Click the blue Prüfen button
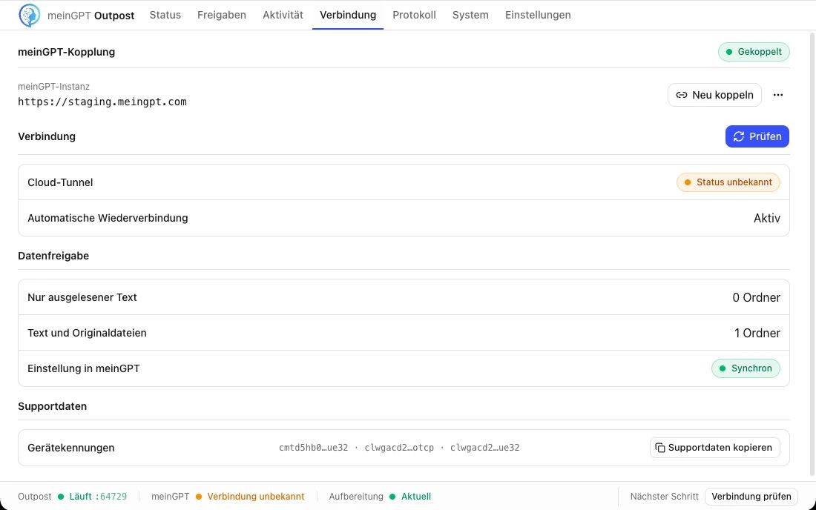Viewport: 816px width, 510px height. coord(757,136)
